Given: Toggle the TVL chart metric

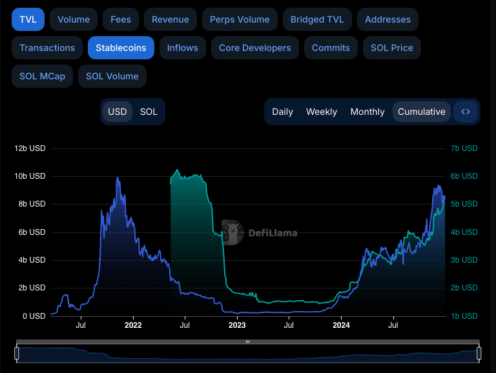Looking at the screenshot, I should point(28,19).
